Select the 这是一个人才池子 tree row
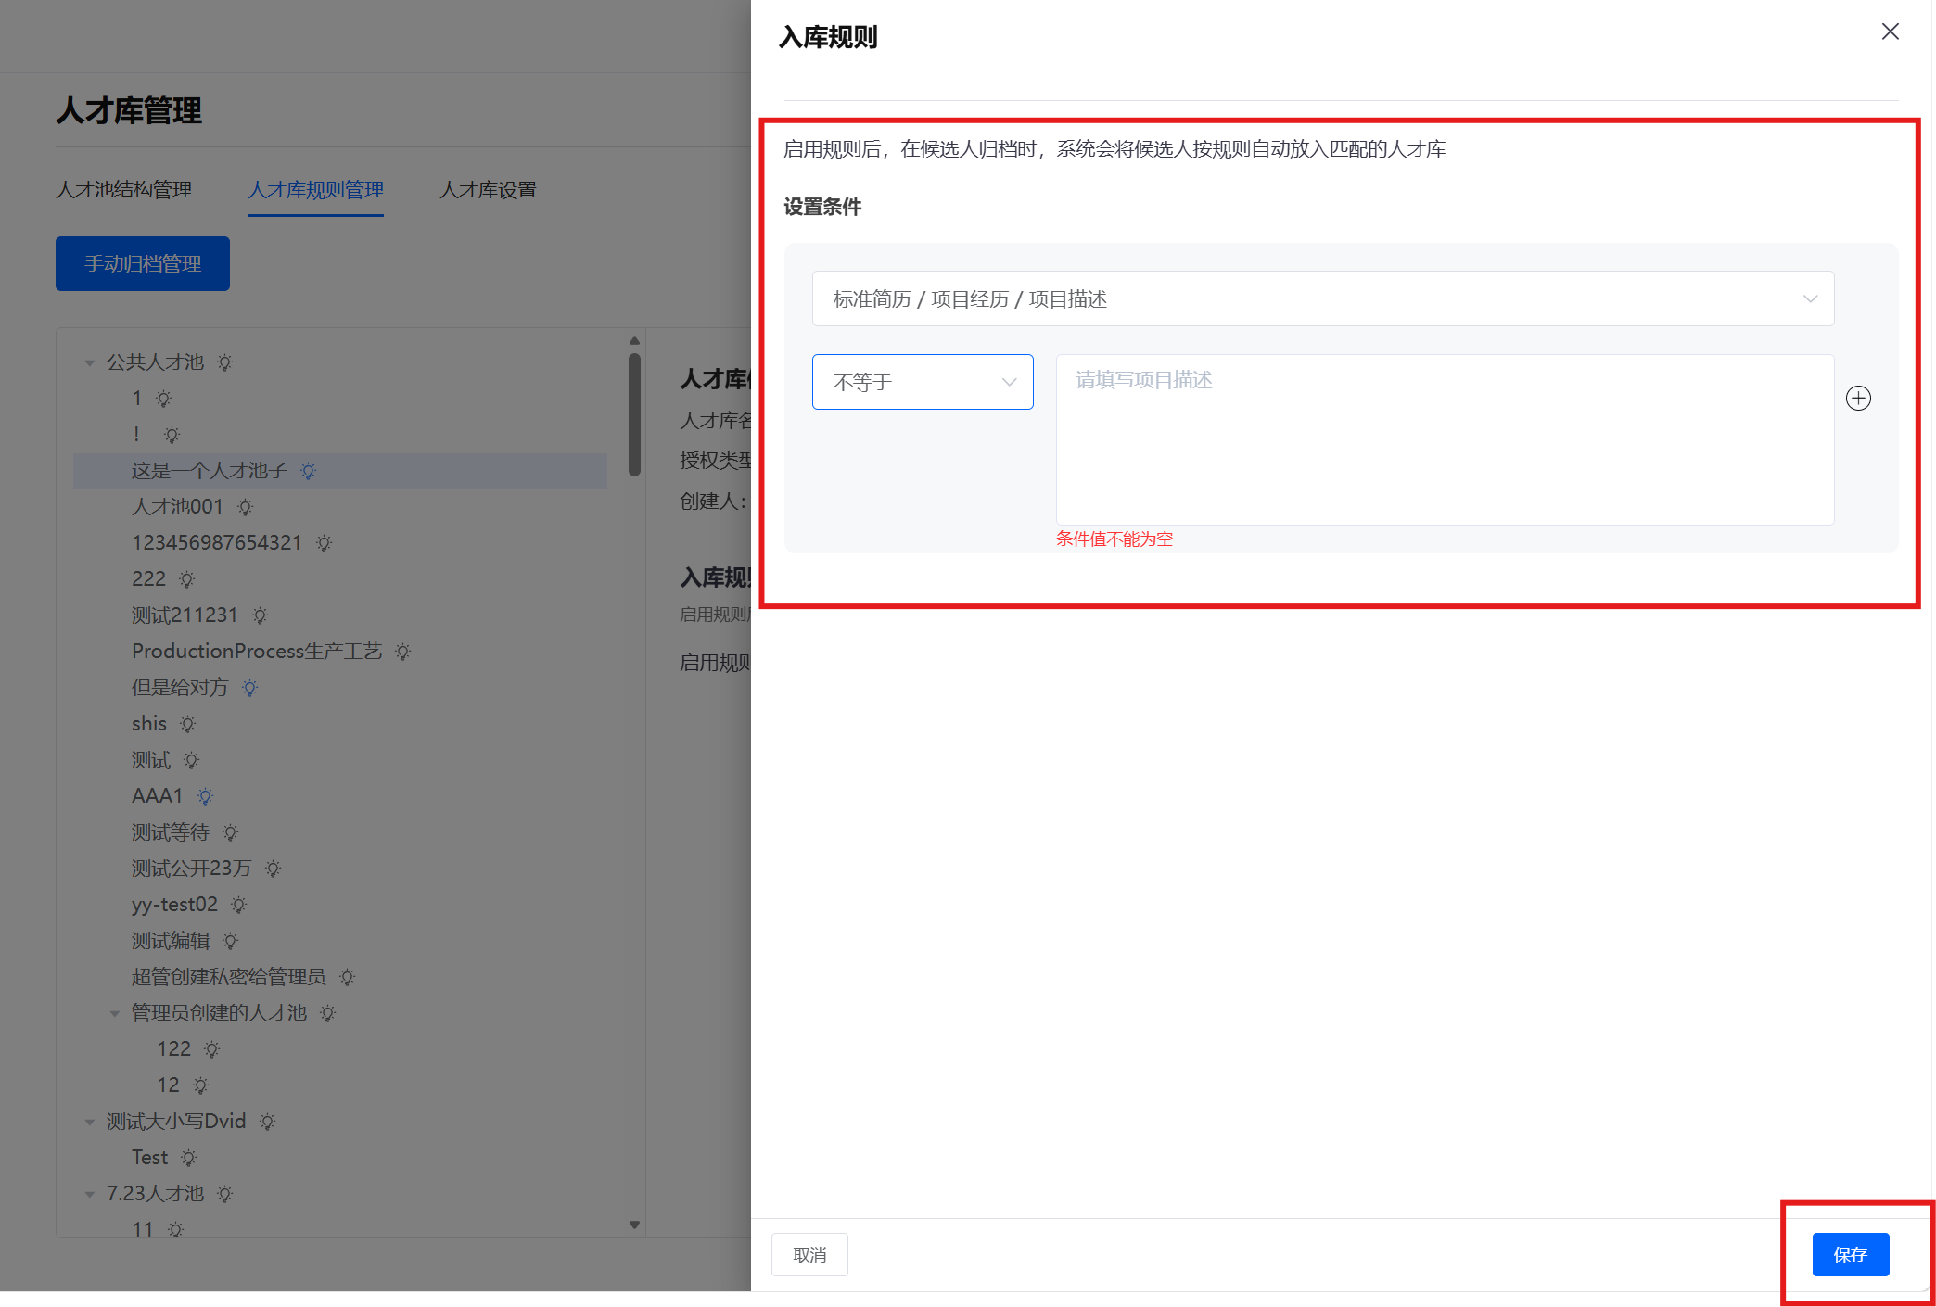 point(340,471)
